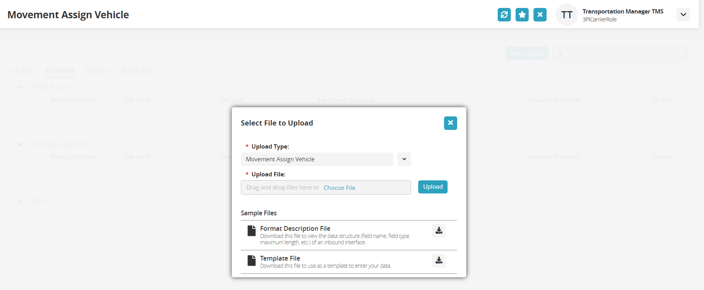Close the Select File to Upload dialog
Image resolution: width=704 pixels, height=290 pixels.
[450, 123]
